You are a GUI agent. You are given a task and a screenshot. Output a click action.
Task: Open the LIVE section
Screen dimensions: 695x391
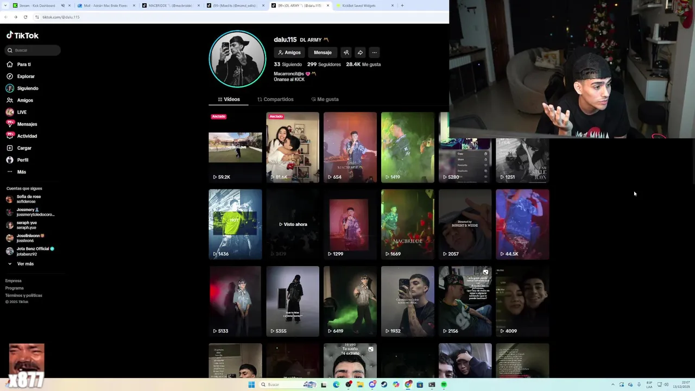click(16, 112)
